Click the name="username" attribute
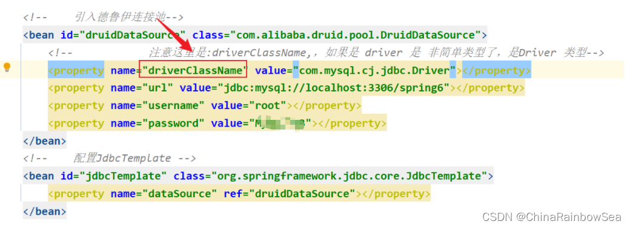This screenshot has height=227, width=630. 157,106
